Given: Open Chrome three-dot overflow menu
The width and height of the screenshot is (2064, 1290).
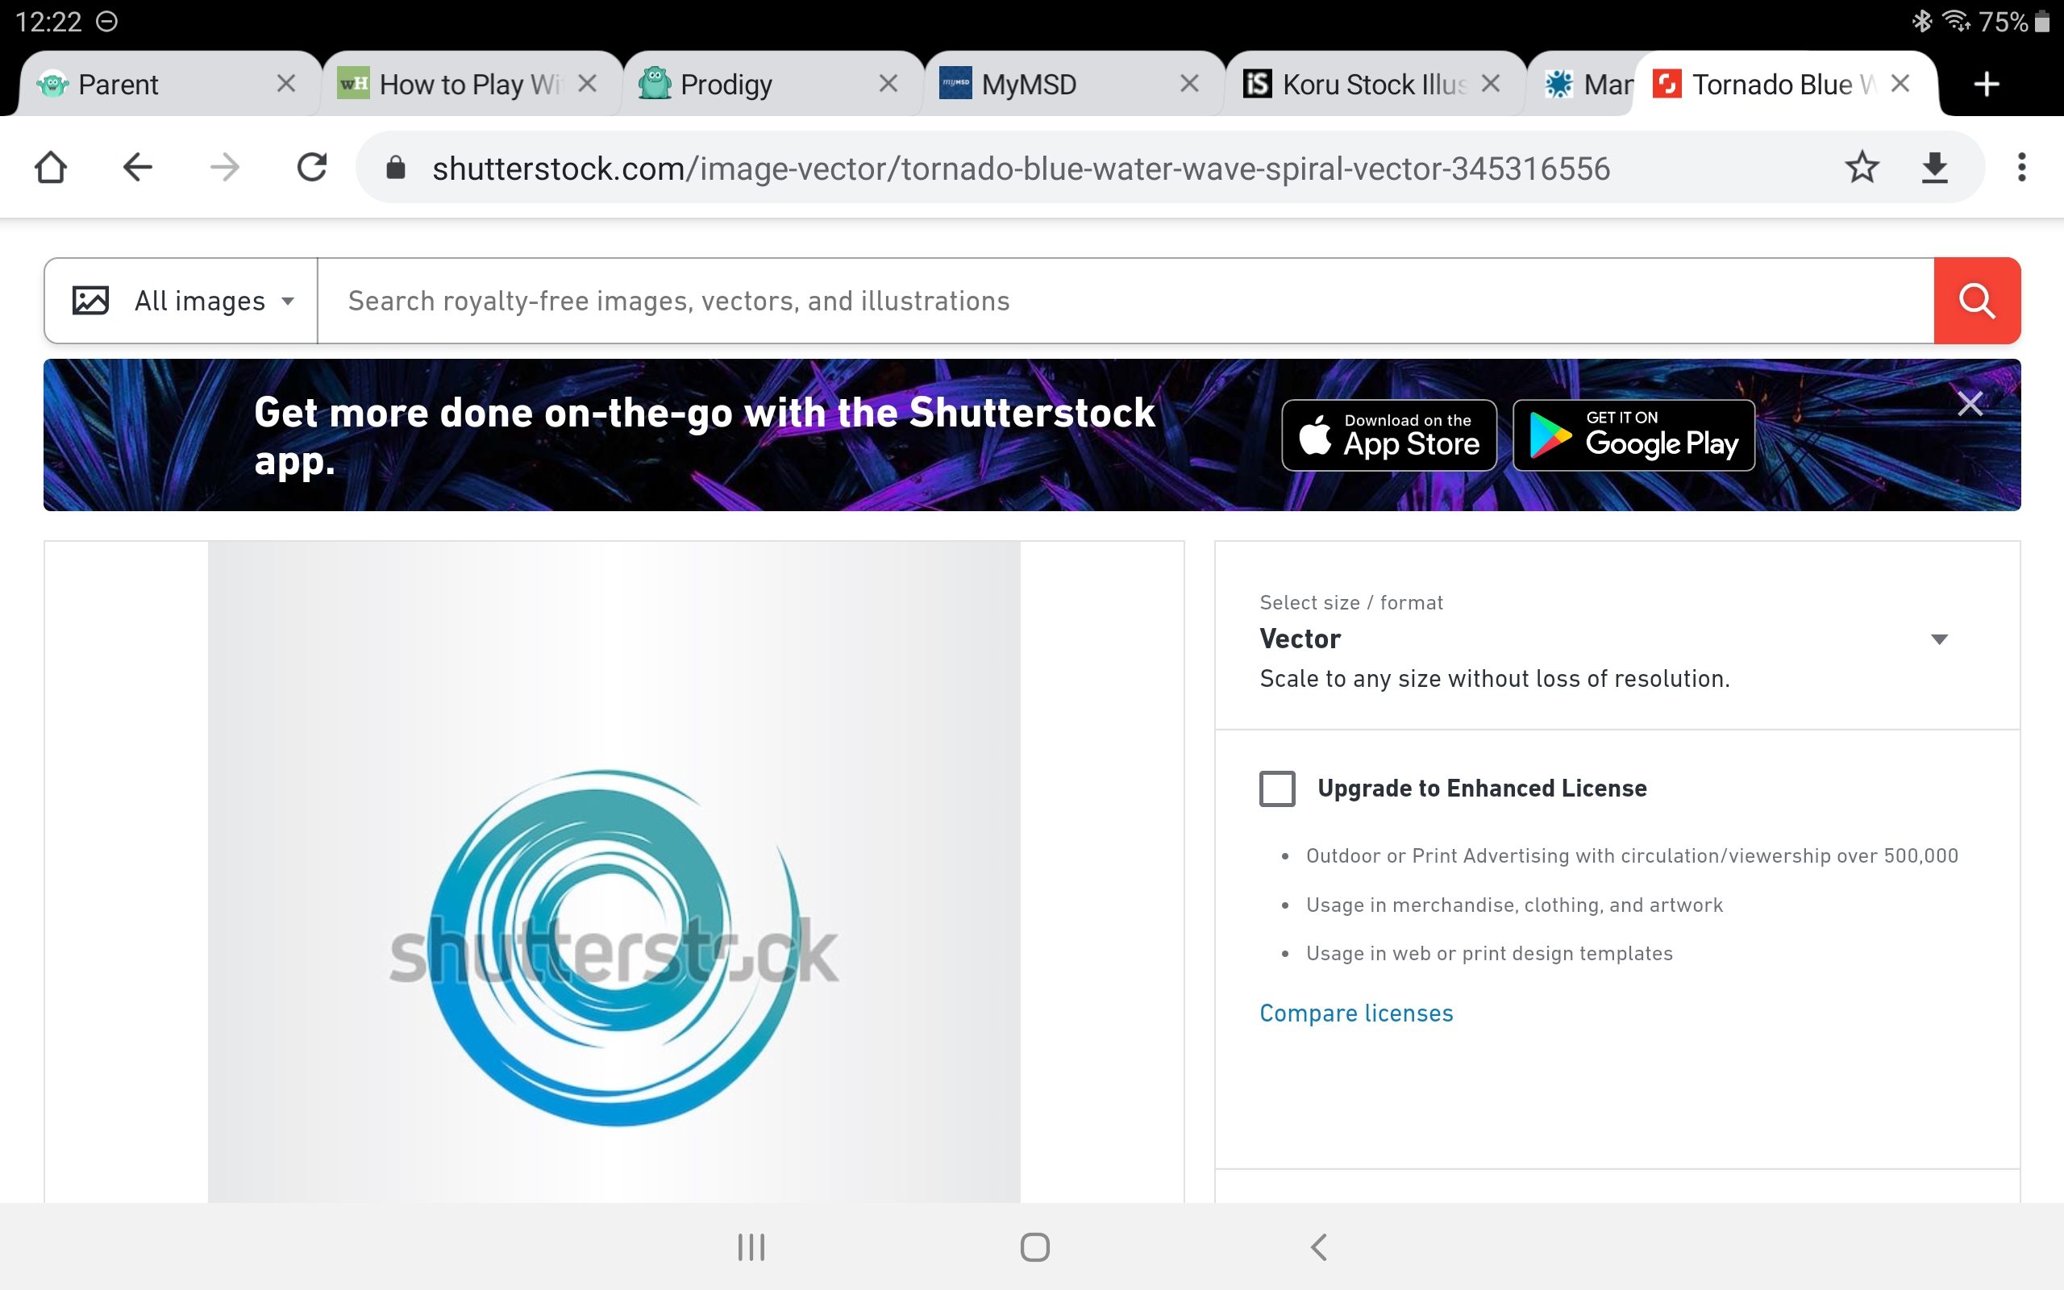Looking at the screenshot, I should click(2021, 167).
